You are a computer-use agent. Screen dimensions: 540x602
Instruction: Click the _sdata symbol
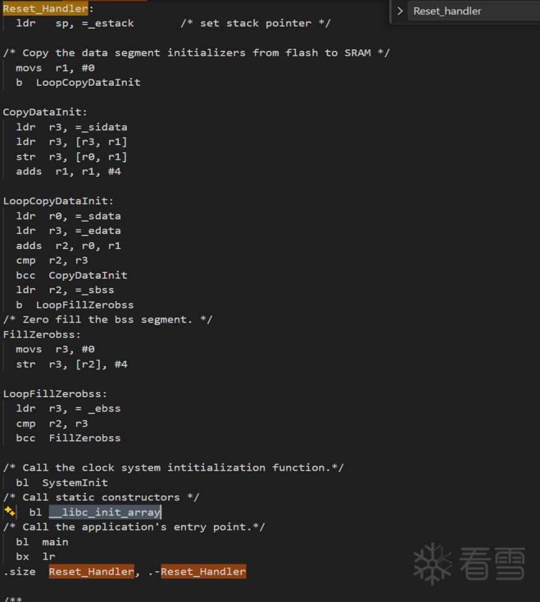(101, 216)
